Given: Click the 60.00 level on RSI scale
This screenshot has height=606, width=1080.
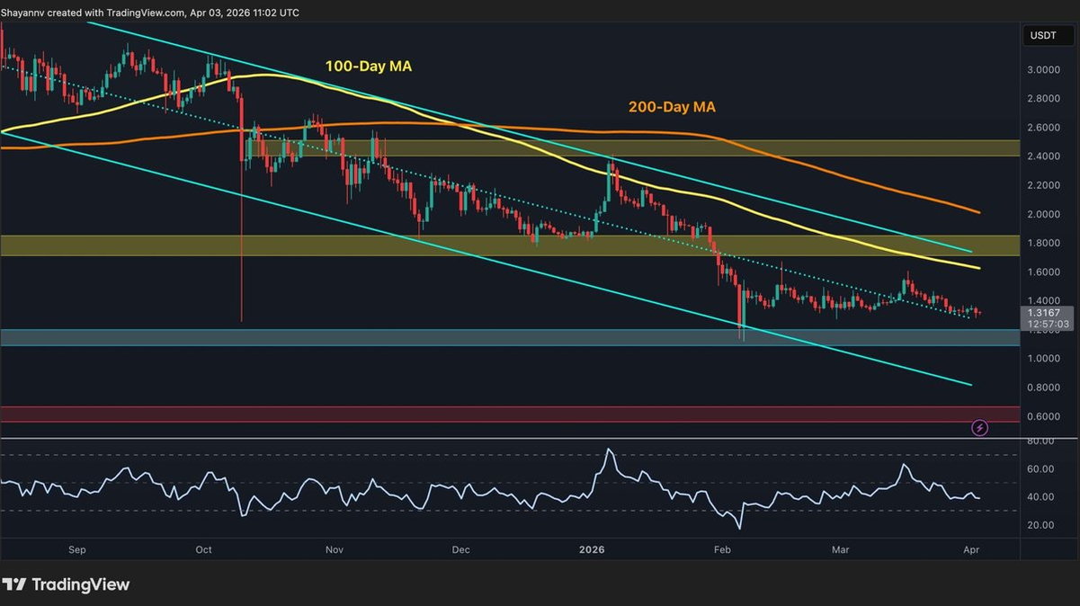Looking at the screenshot, I should coord(1041,468).
